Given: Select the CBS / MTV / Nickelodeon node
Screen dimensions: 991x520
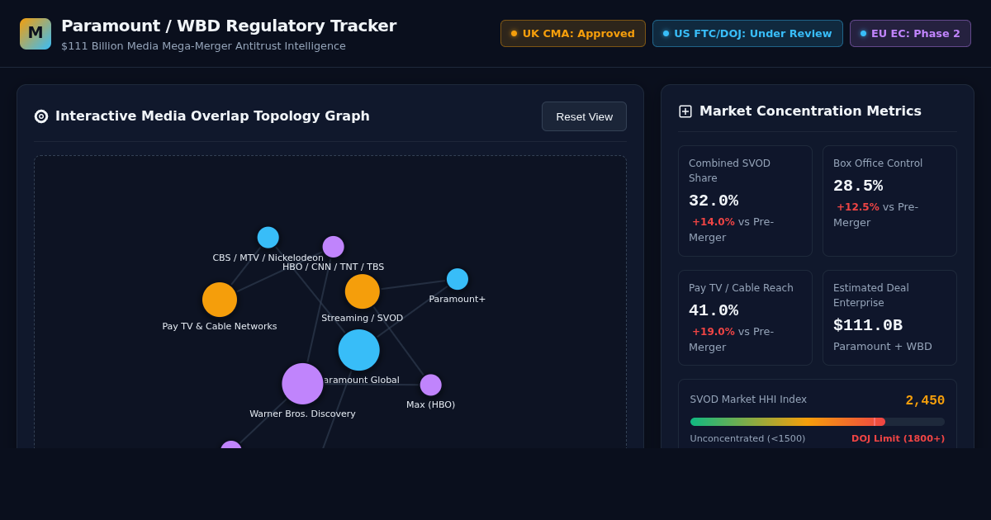Looking at the screenshot, I should pyautogui.click(x=268, y=238).
